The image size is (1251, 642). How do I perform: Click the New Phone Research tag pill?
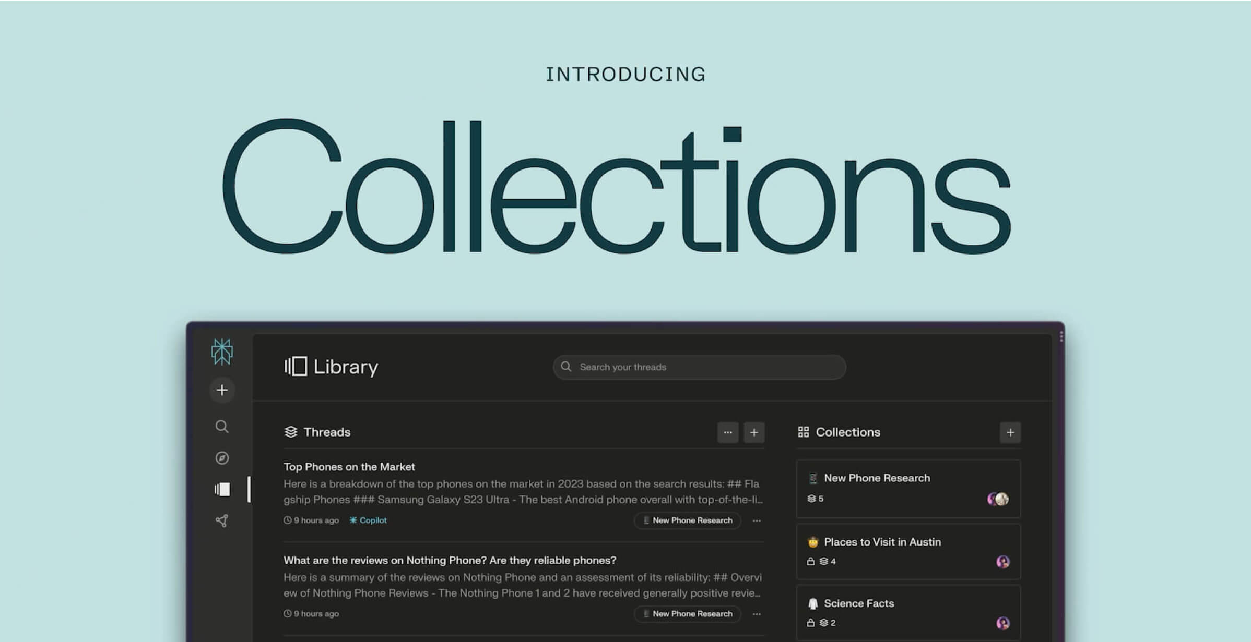point(687,520)
